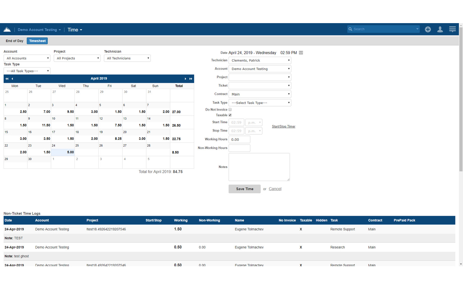Go to next month with arrow icon
The width and height of the screenshot is (463, 289).
tap(185, 78)
